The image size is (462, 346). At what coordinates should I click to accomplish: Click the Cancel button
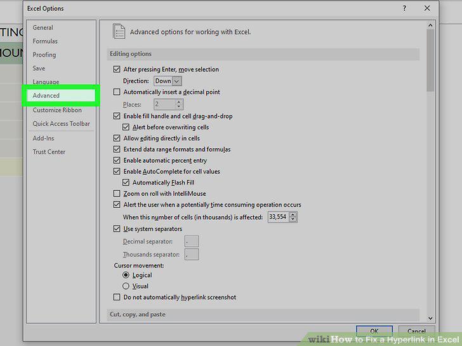416,331
